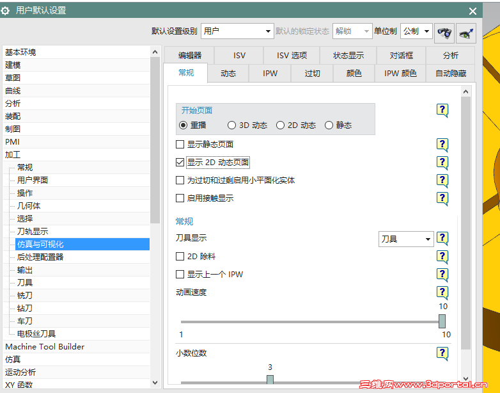Enable 显示静态页面 checkbox
The image size is (500, 393).
180,145
